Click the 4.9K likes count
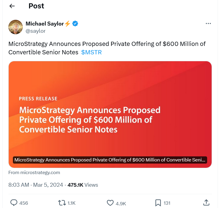 [121, 203]
